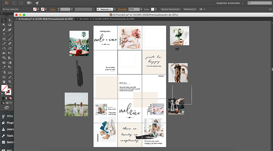Pick the Line Segment tool
The height and width of the screenshot is (151, 273).
click(10, 35)
